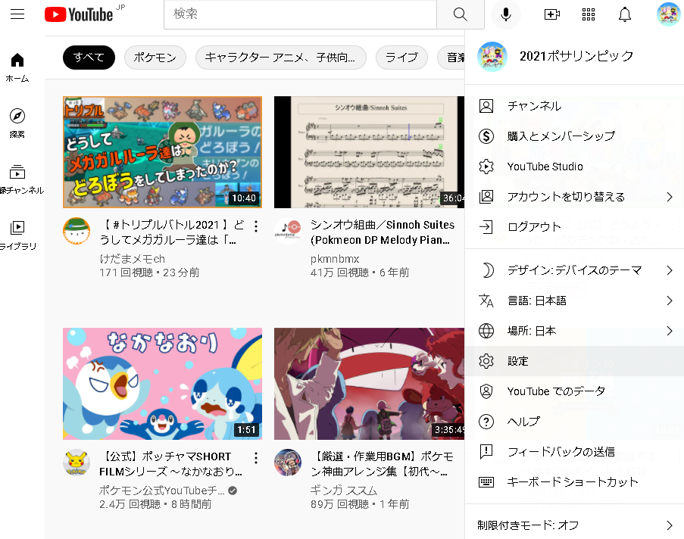Screen dimensions: 684x539
Task: Click the dollar icon for 購入とメンバーシップ
Action: pos(486,136)
